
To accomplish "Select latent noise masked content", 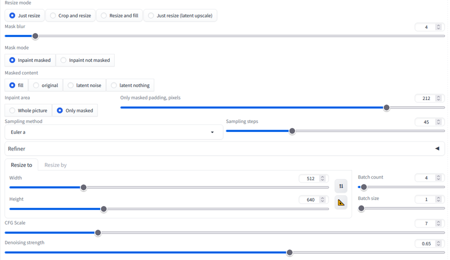I will (x=84, y=85).
